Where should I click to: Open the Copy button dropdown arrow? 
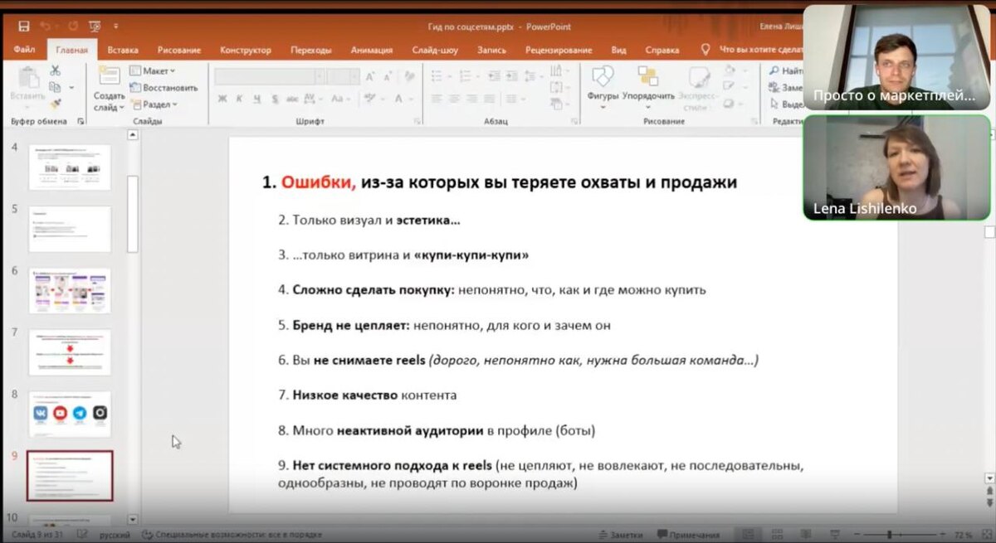click(71, 87)
